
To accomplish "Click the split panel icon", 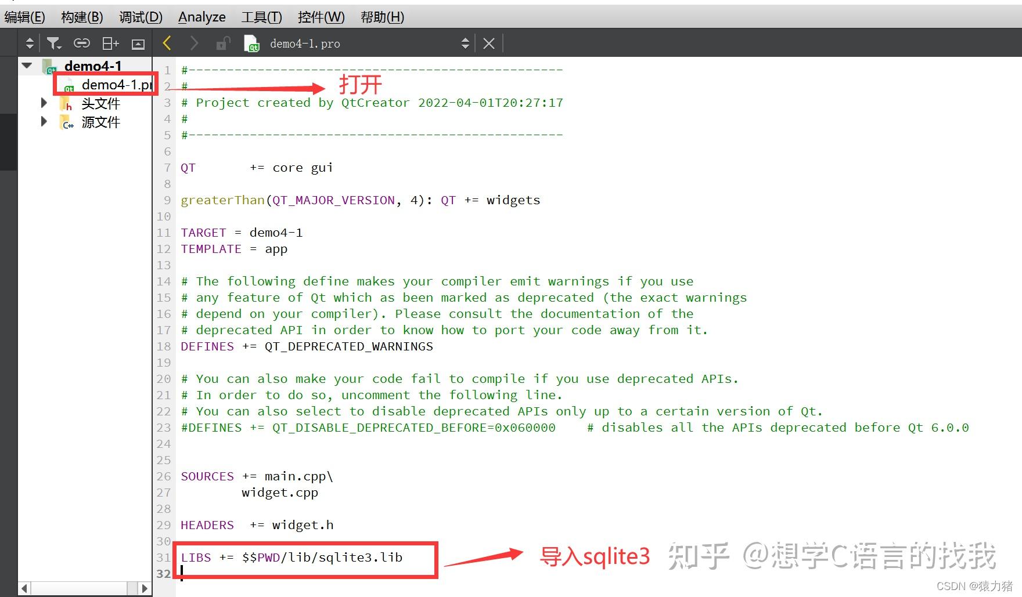I will coord(110,43).
